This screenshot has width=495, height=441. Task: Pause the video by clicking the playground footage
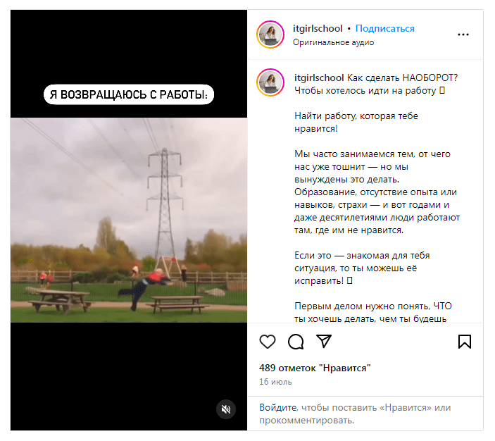click(129, 220)
